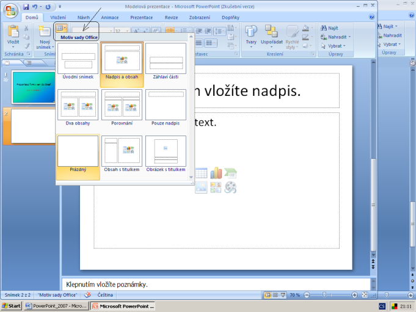Redo the last action
The height and width of the screenshot is (312, 416).
click(48, 7)
